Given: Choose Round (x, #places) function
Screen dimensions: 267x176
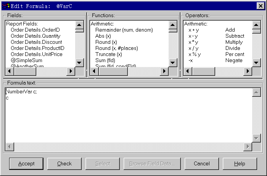Looking at the screenshot, I should [x=116, y=48].
